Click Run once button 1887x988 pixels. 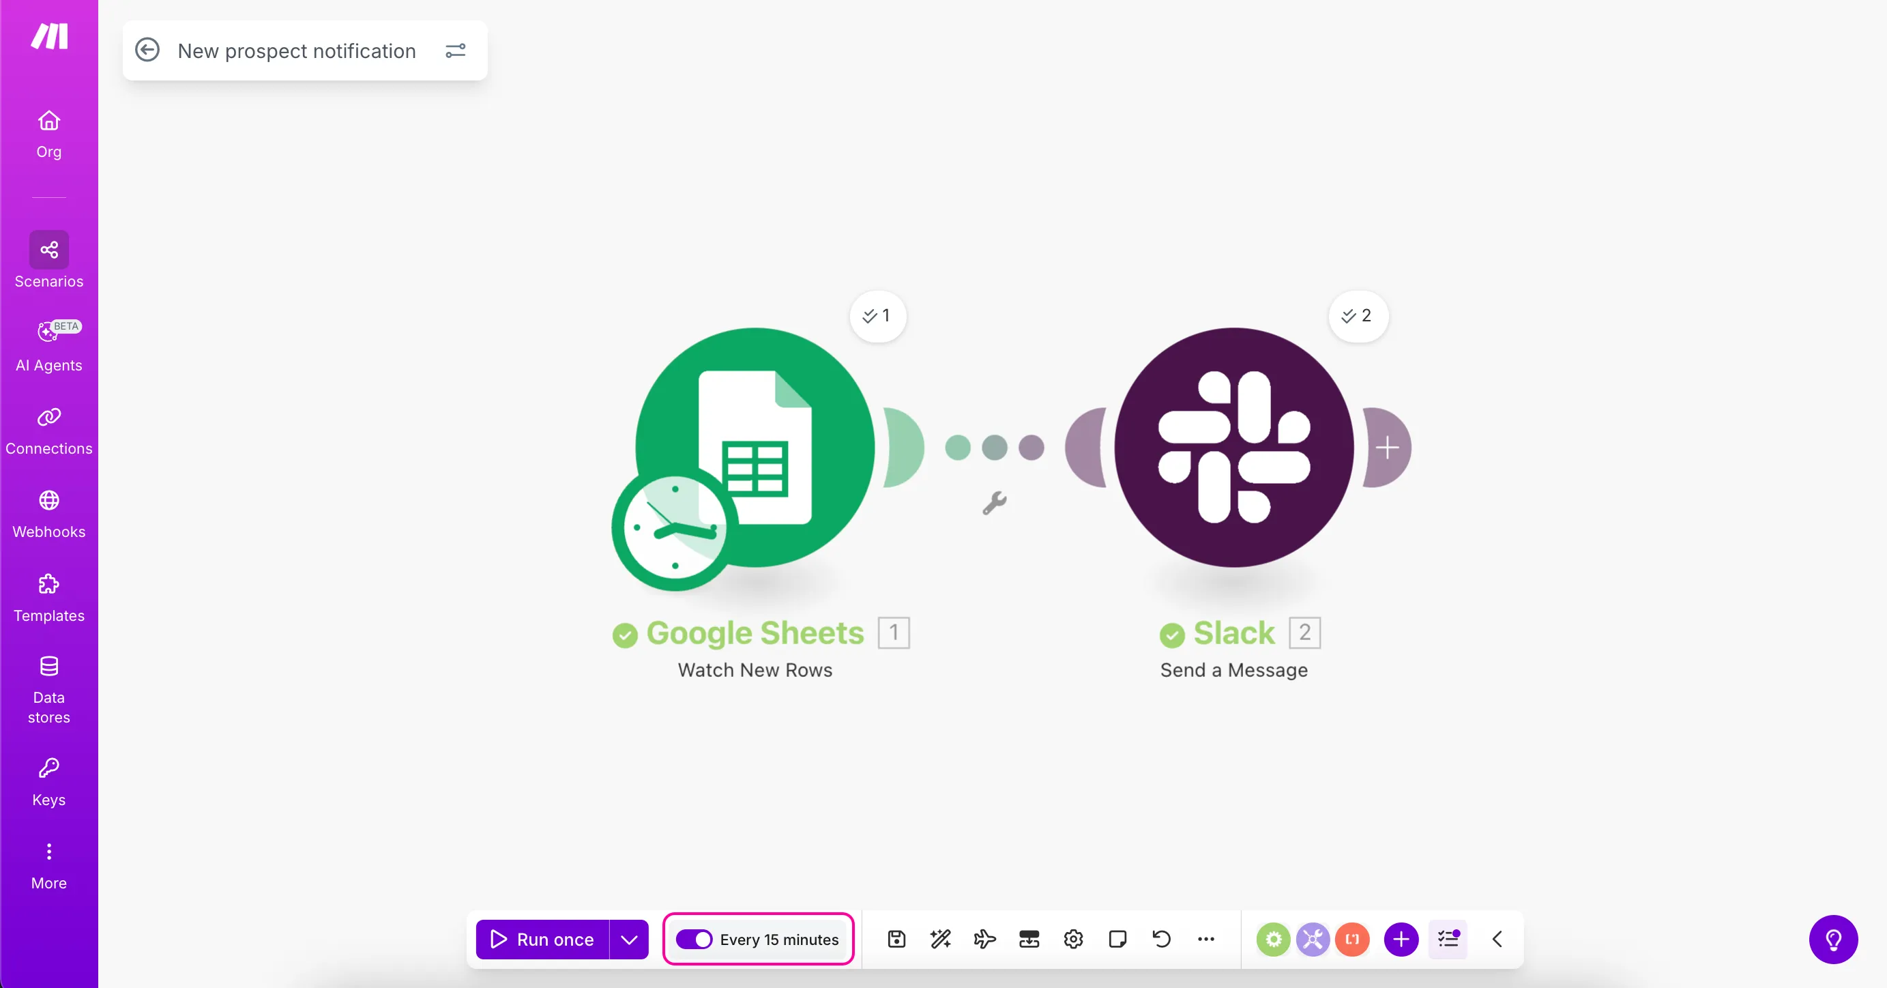(543, 939)
